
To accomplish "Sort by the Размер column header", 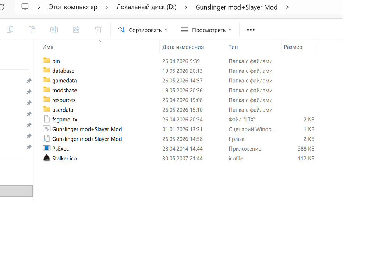I will coord(293,47).
